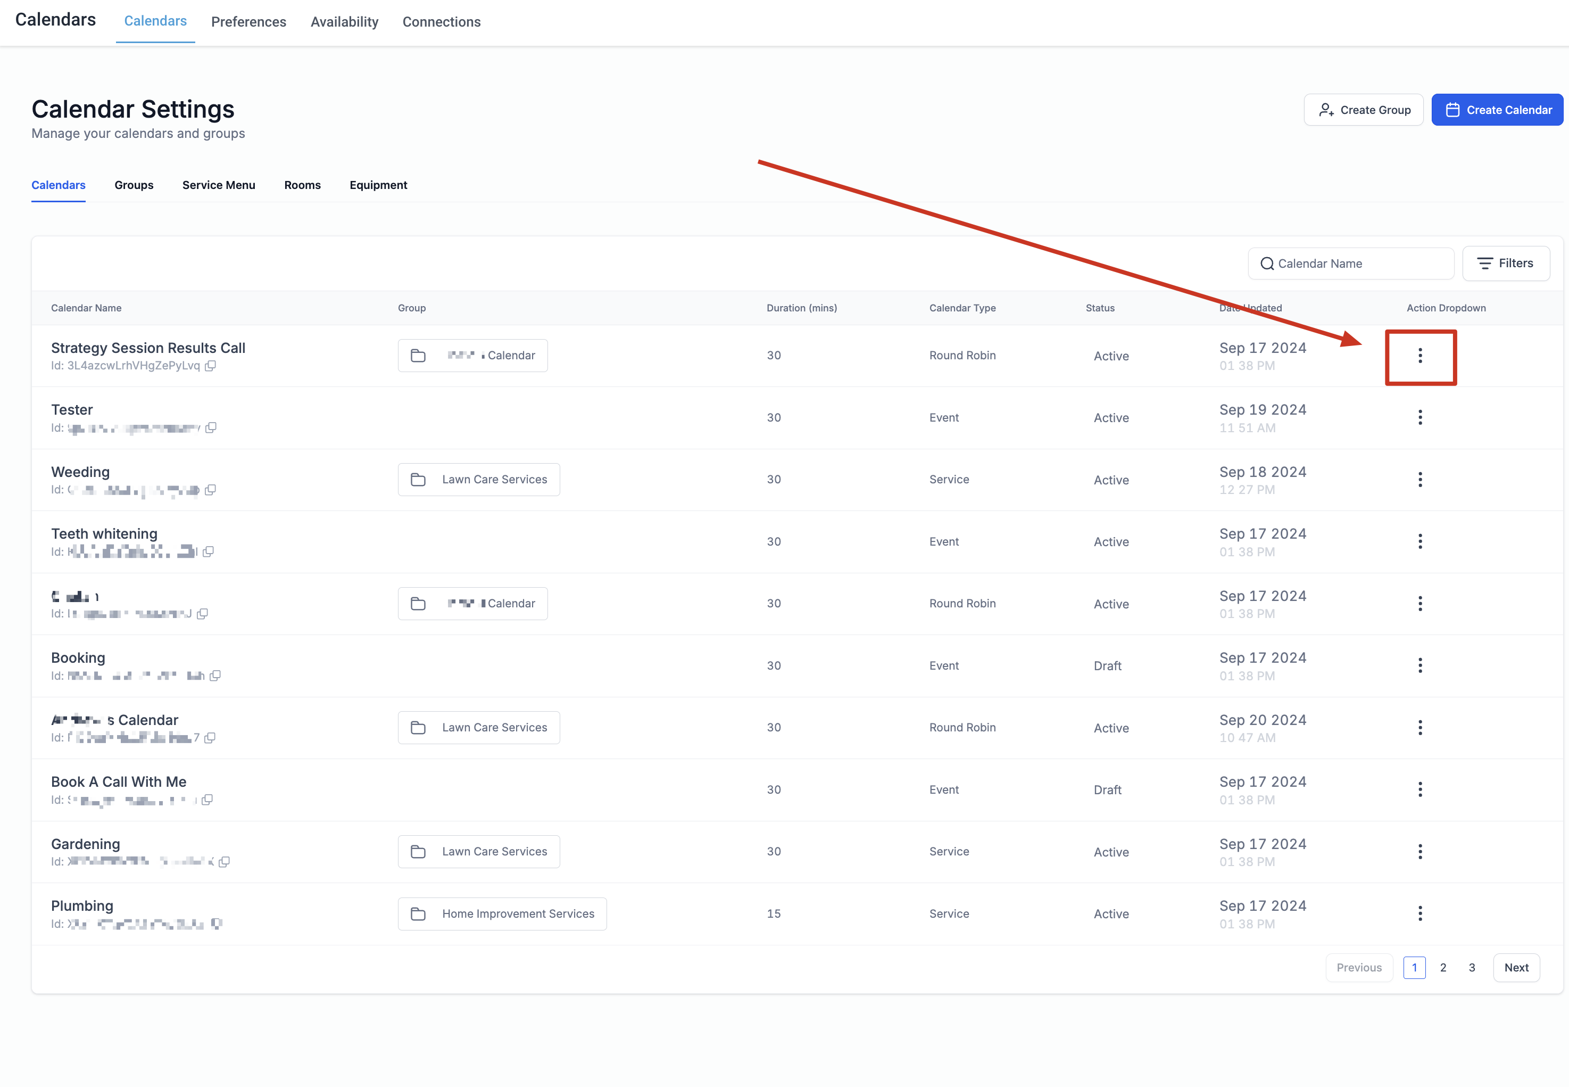Copy the Weeding calendar ID
This screenshot has height=1087, width=1569.
210,490
